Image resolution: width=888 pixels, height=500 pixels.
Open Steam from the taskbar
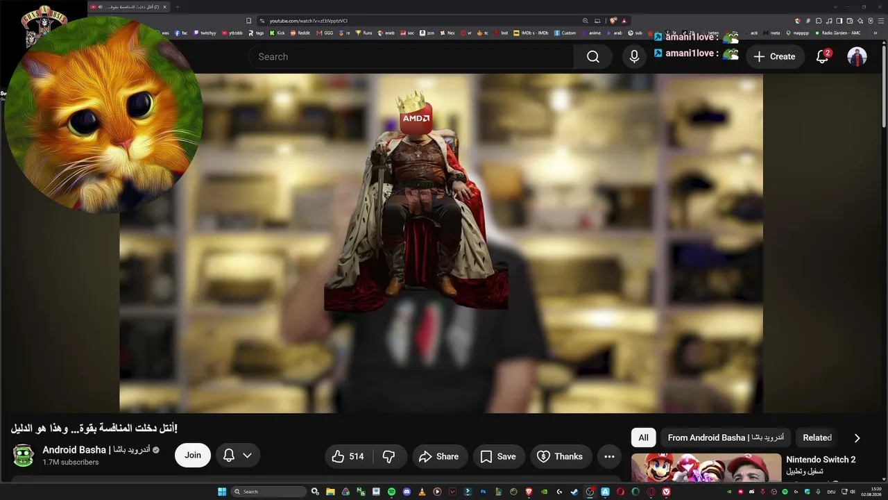tap(574, 492)
